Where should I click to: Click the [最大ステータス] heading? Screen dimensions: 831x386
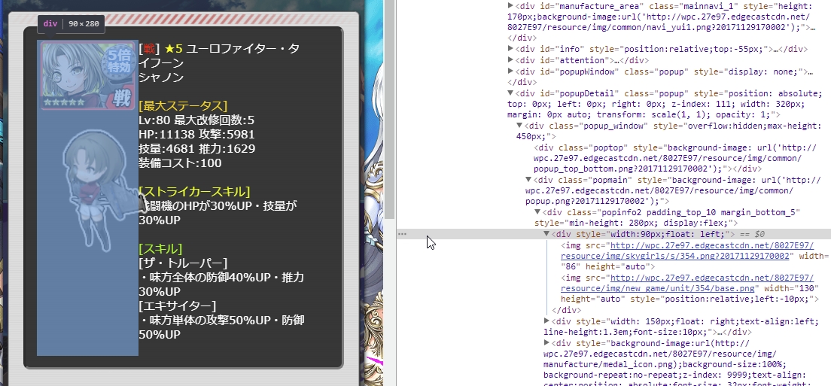pyautogui.click(x=183, y=105)
